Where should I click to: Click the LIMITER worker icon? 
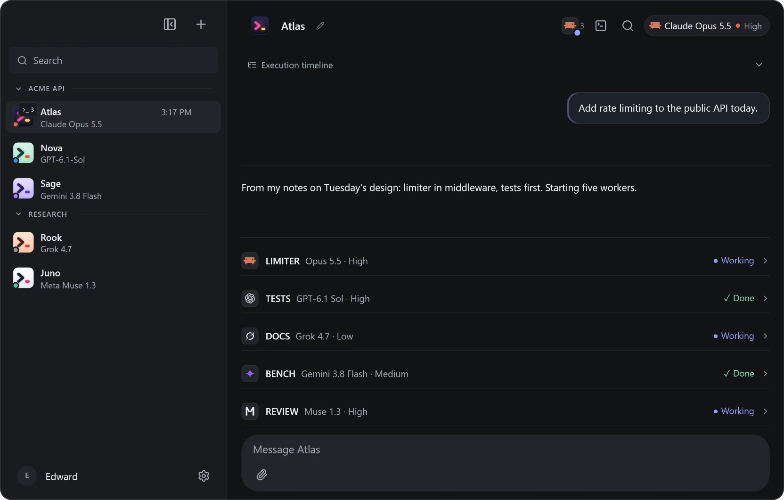point(250,261)
